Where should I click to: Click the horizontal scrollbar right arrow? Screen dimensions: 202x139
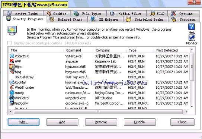[186, 112]
